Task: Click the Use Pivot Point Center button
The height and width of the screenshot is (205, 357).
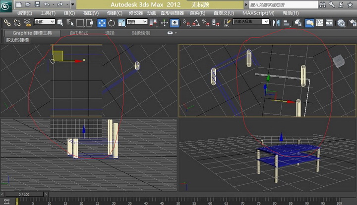Action: pos(153,23)
